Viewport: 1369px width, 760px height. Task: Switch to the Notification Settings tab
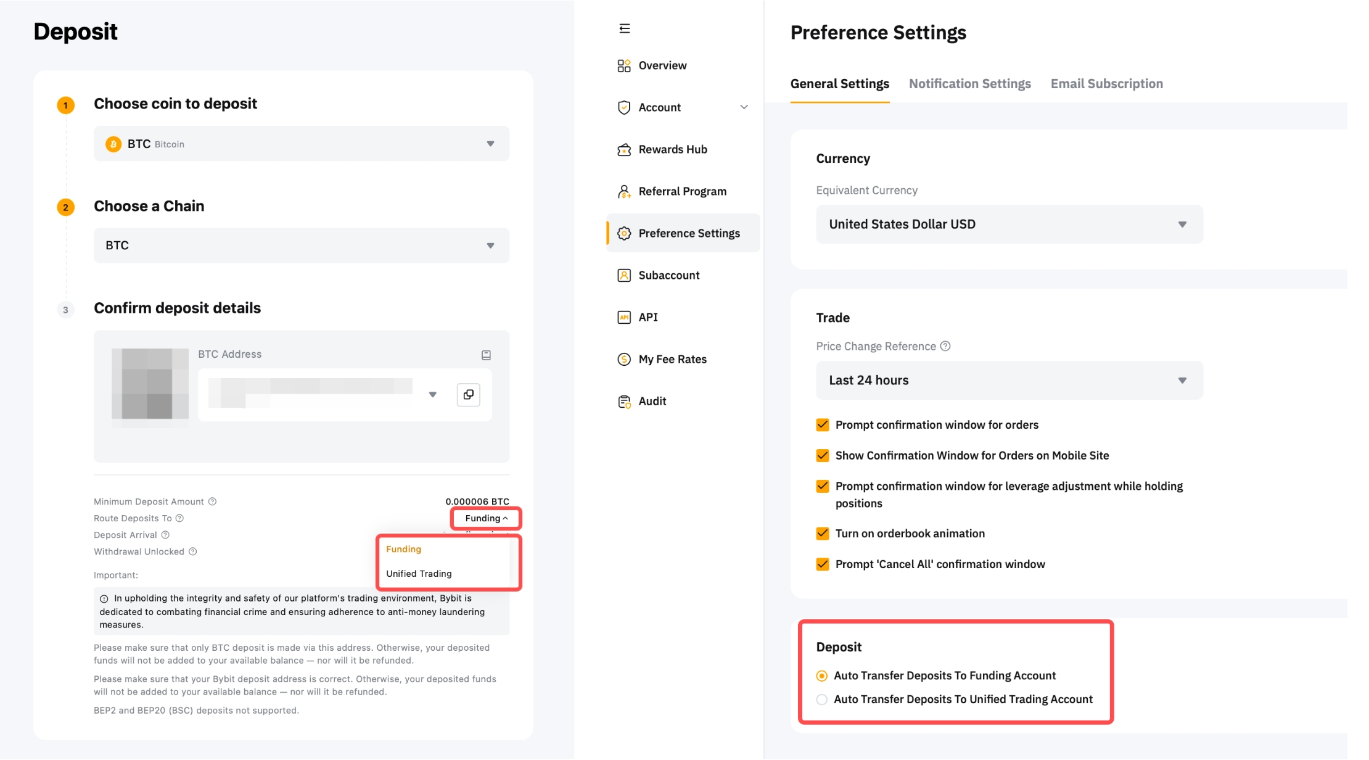click(969, 84)
